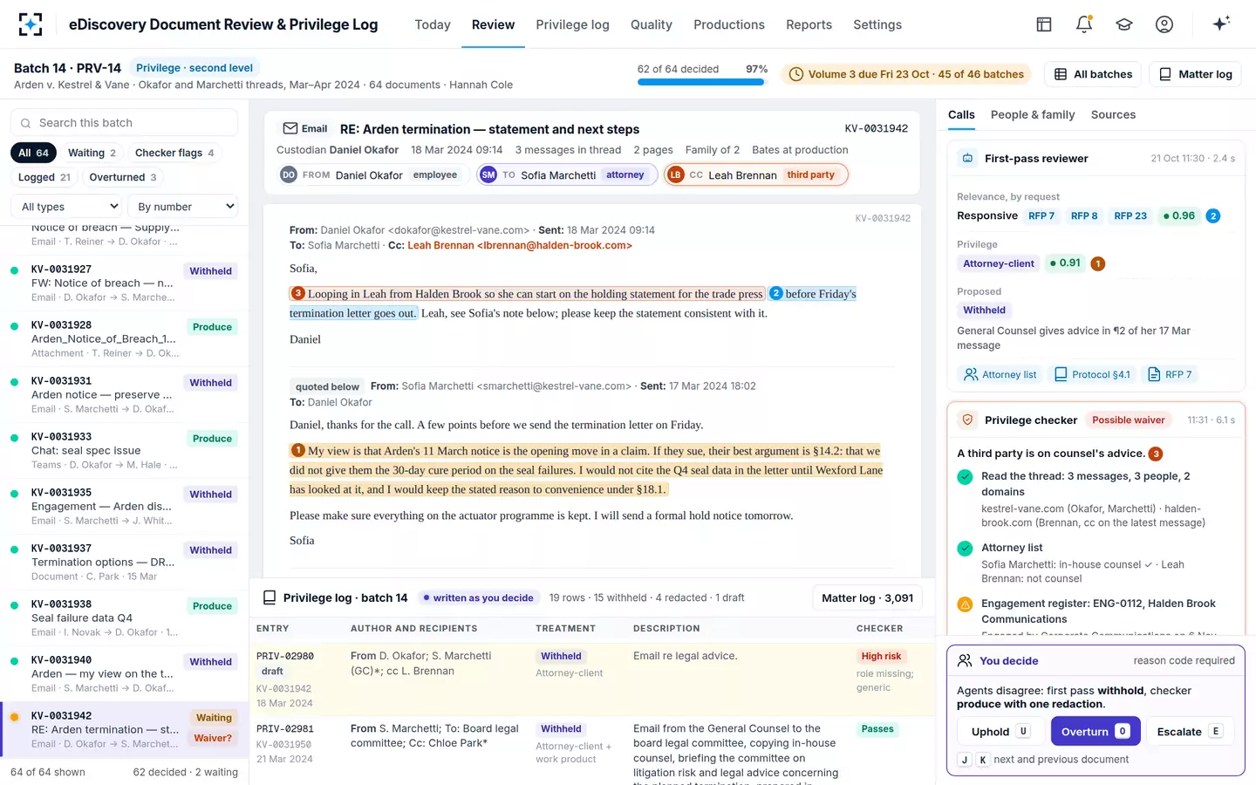Click the sparkle assistant icon
The image size is (1256, 785).
click(1221, 24)
